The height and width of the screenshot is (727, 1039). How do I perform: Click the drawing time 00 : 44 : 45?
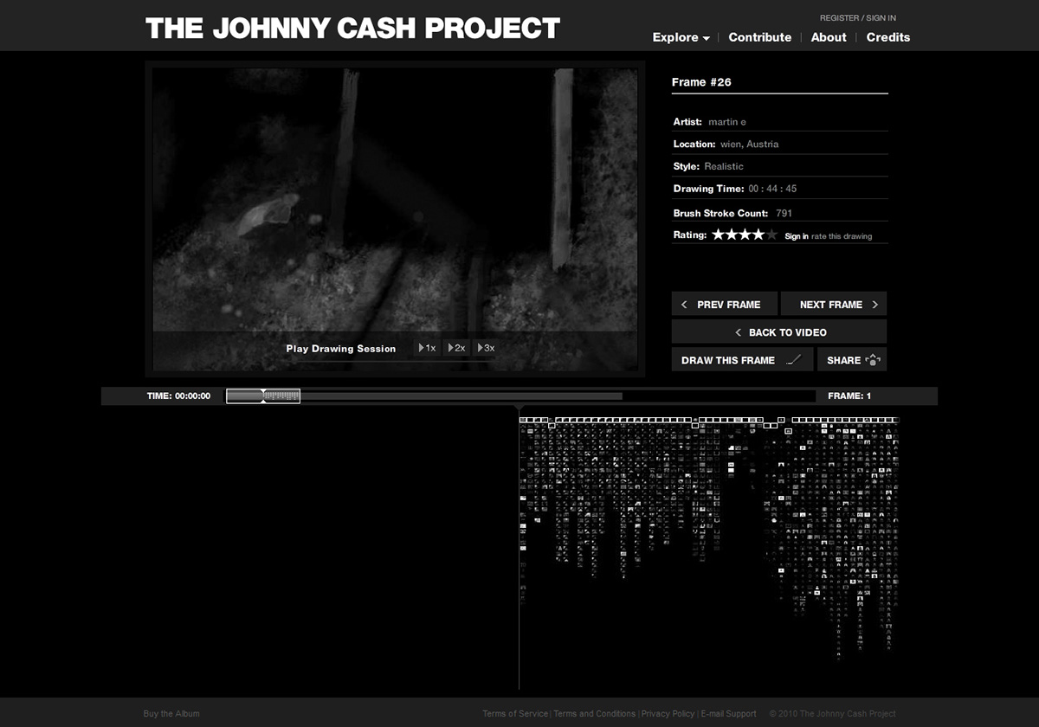click(772, 189)
